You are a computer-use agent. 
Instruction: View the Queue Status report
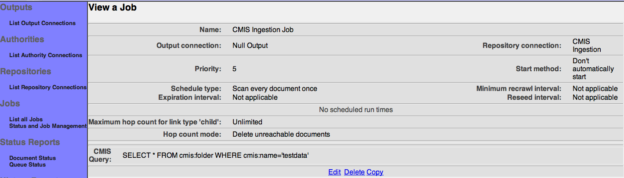point(27,165)
